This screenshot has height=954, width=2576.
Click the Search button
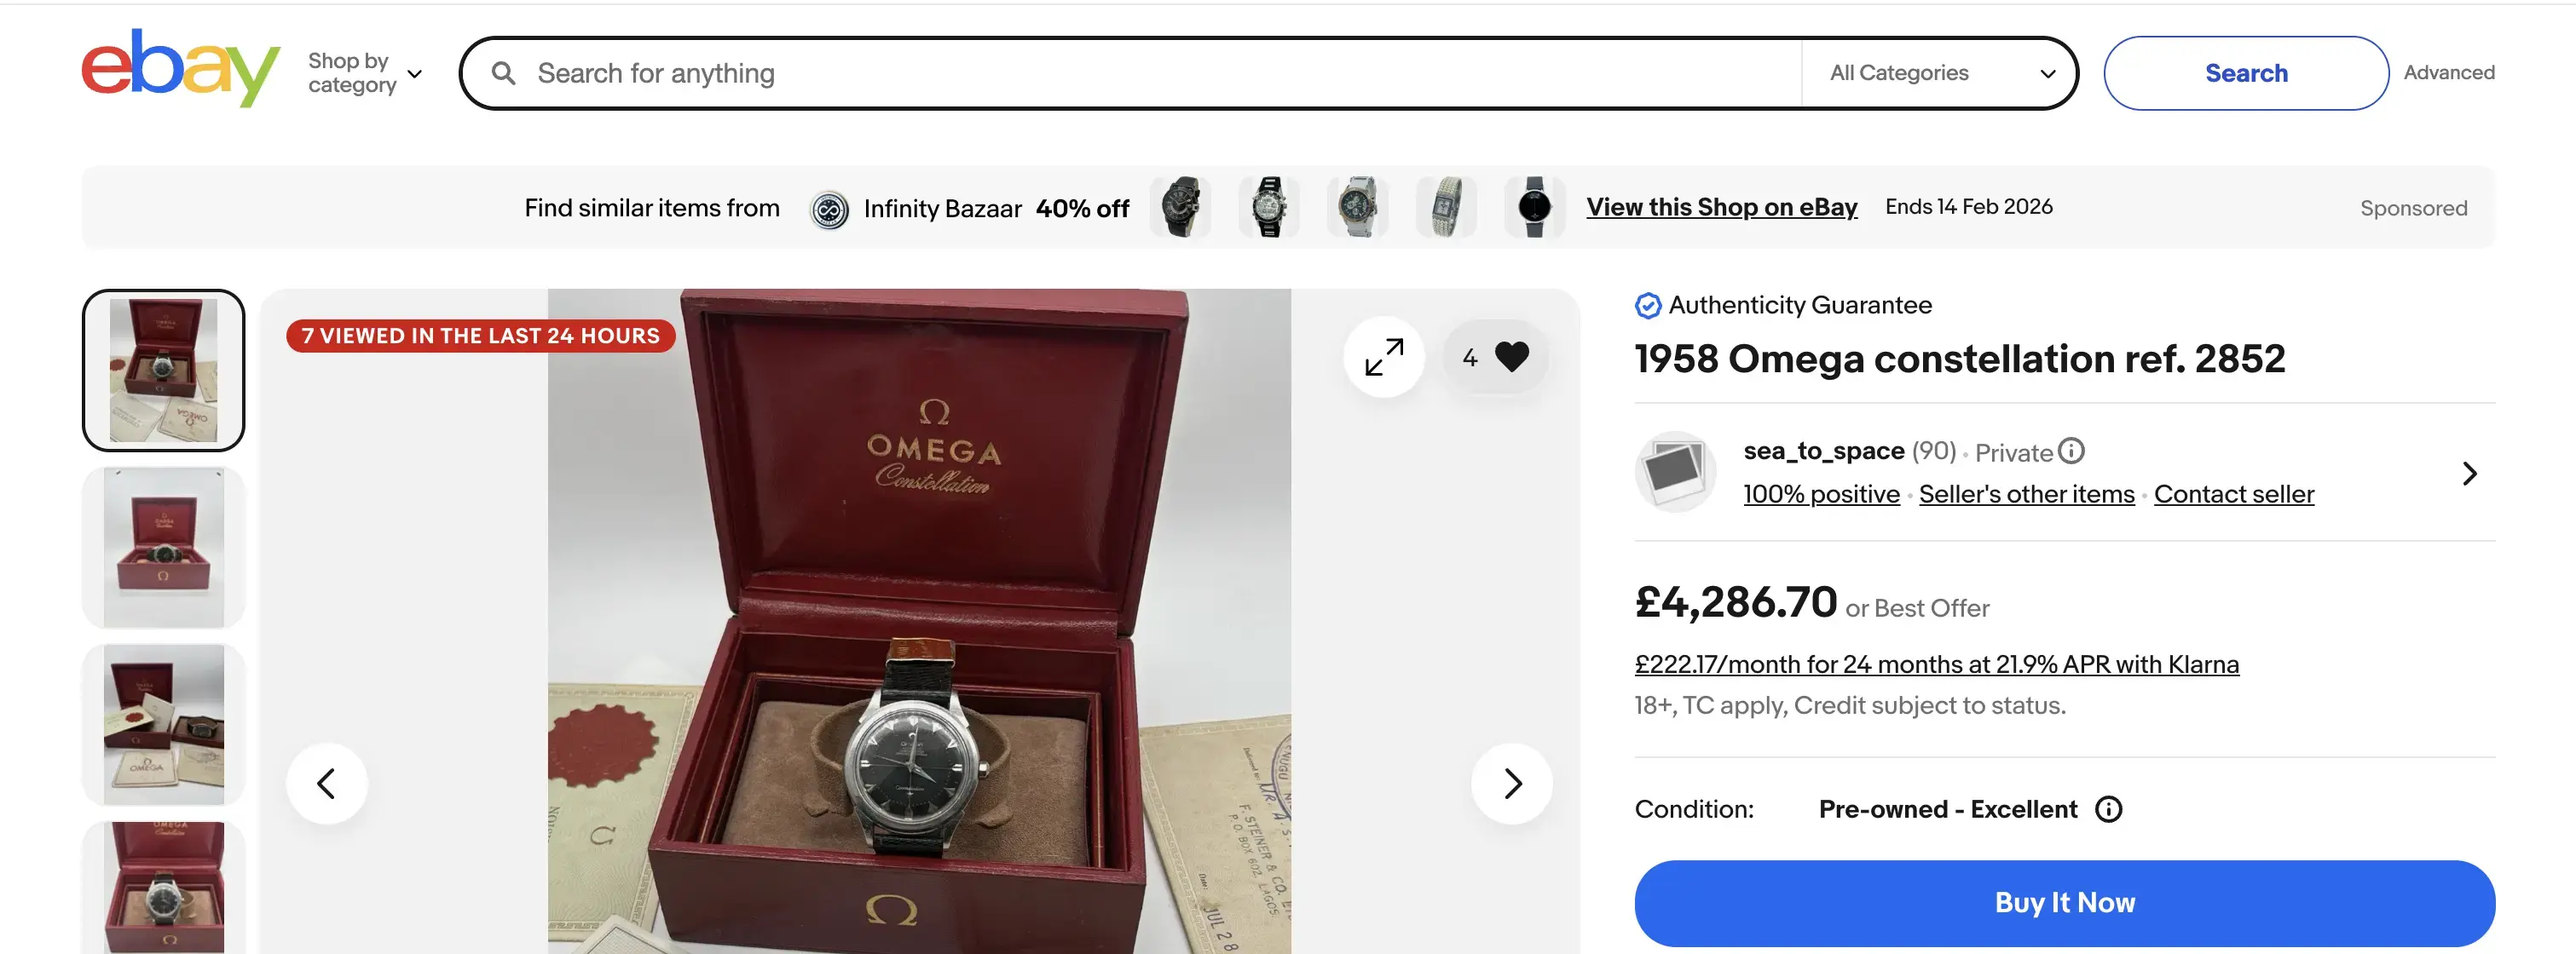pyautogui.click(x=2245, y=73)
